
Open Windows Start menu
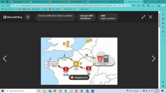[x=3, y=91]
